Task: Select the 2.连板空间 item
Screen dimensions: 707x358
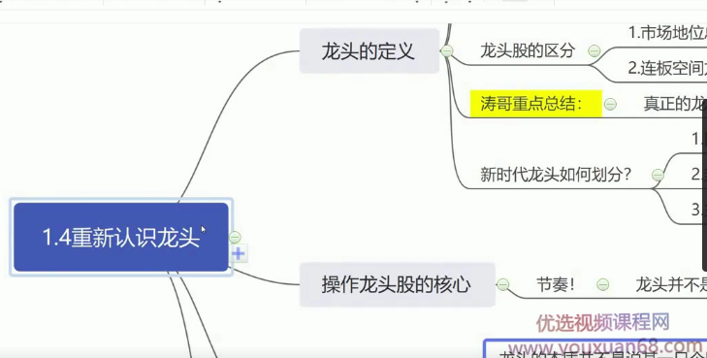Action: point(667,68)
